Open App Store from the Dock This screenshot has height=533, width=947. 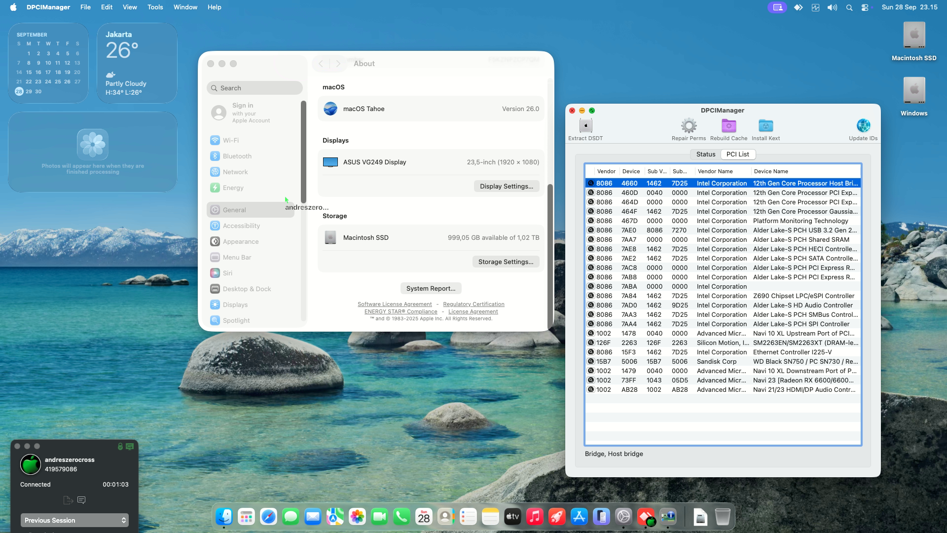(579, 517)
